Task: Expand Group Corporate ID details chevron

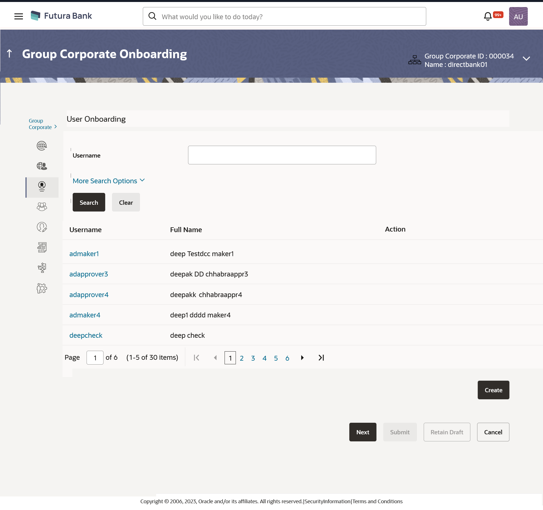Action: tap(526, 59)
